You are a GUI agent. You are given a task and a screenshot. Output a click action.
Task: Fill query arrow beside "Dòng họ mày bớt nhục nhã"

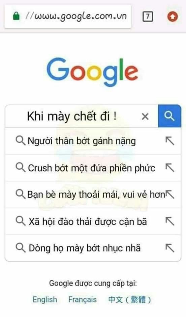tap(170, 248)
